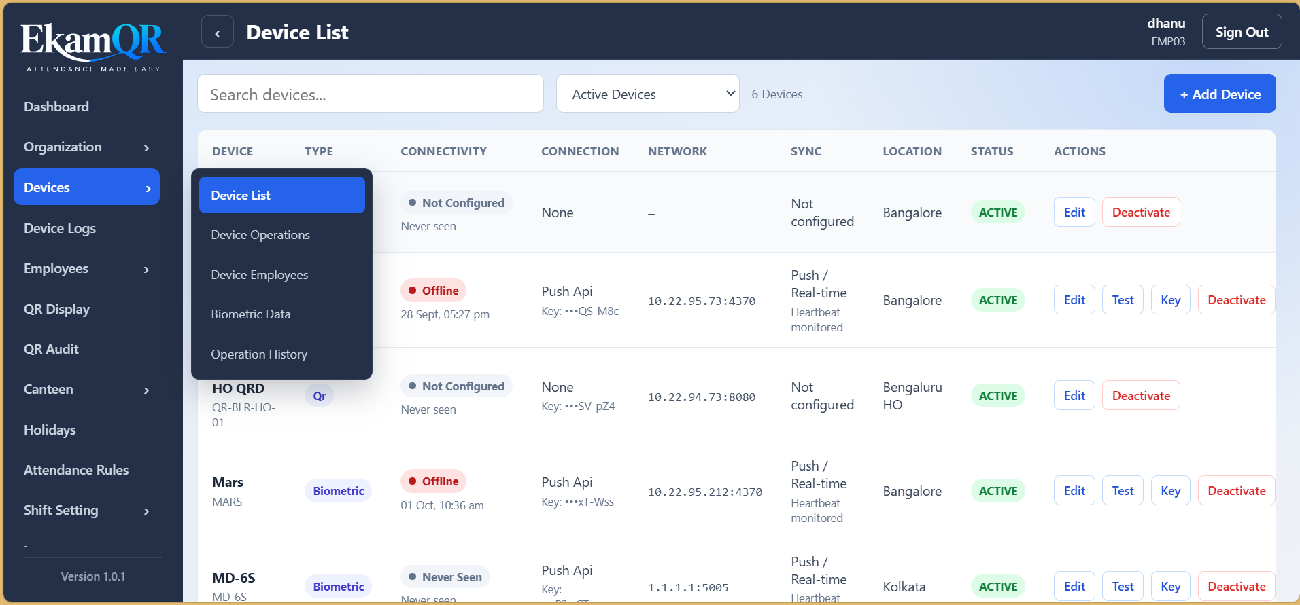Deactivate the Mars device
The image size is (1300, 605).
pos(1236,490)
